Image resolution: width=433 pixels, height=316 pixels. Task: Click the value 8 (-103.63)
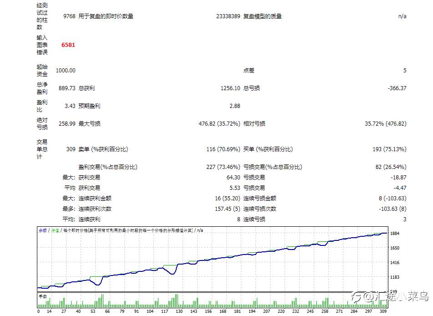tap(392, 199)
